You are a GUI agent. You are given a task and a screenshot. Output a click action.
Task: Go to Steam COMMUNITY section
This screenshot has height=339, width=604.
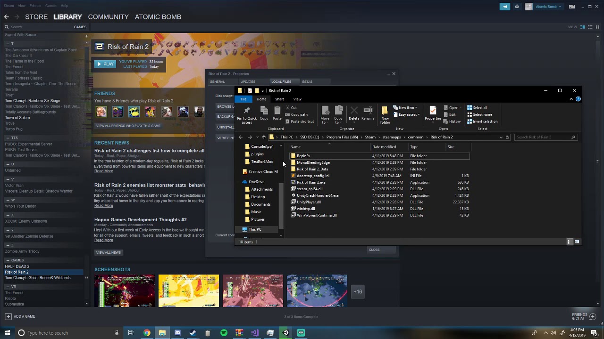click(108, 16)
